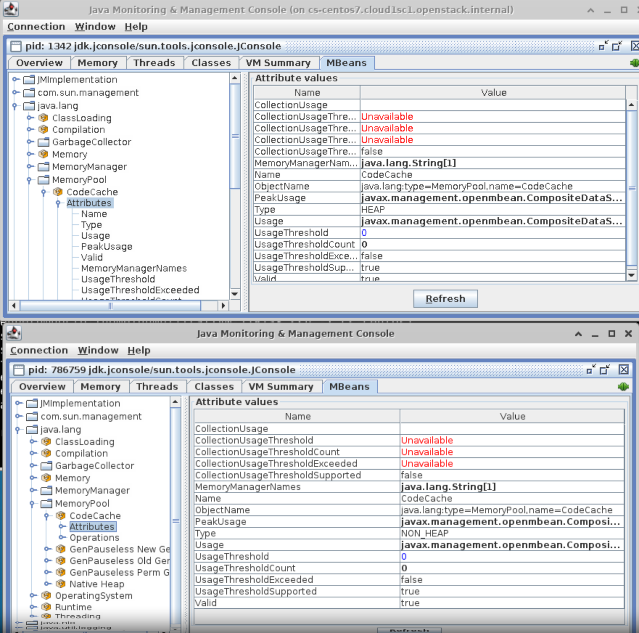Expand the Operations node under CodeCache
The image size is (639, 633).
point(61,538)
